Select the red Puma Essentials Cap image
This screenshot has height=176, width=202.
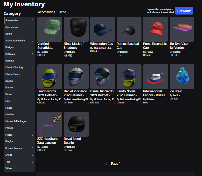(x=155, y=29)
